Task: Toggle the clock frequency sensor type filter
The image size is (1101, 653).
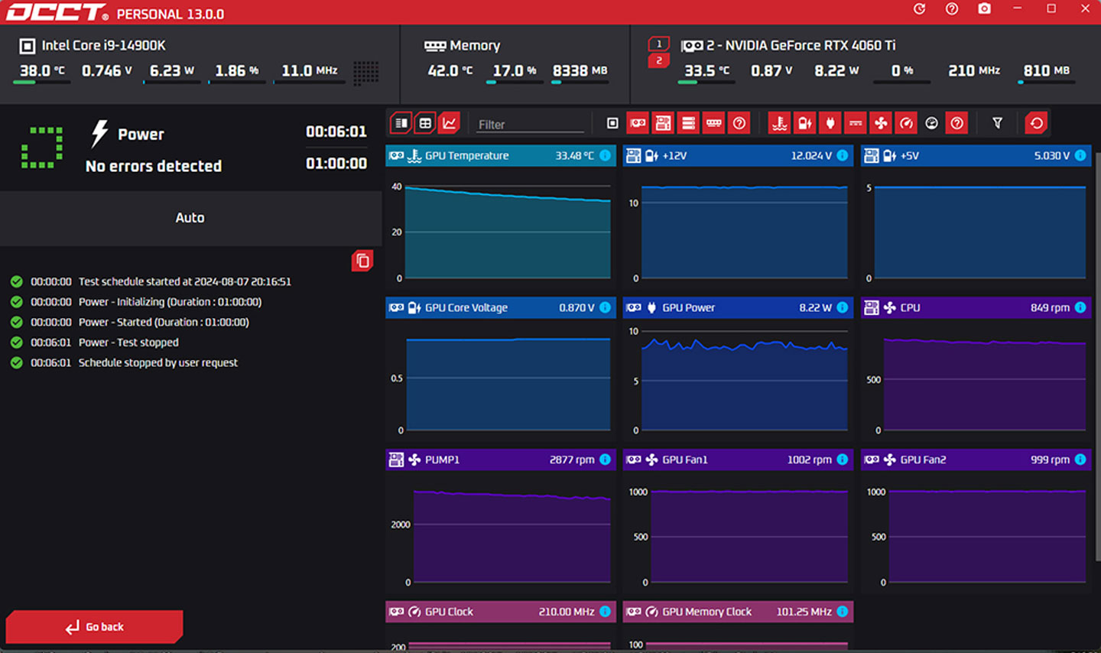Action: point(906,123)
